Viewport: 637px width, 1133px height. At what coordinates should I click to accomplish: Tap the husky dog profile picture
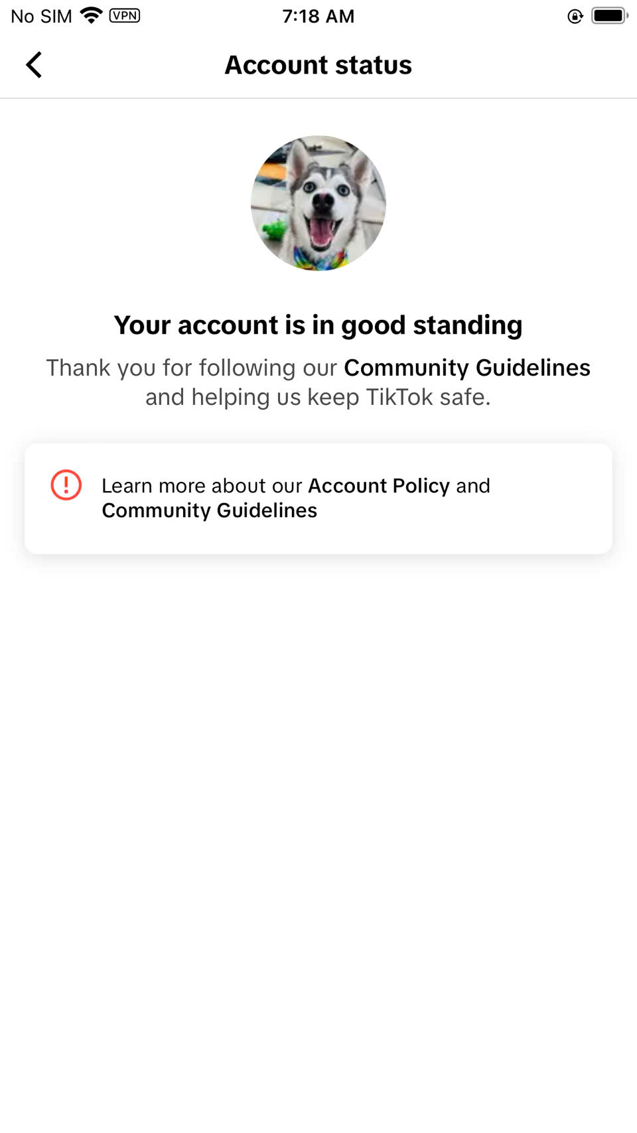318,203
